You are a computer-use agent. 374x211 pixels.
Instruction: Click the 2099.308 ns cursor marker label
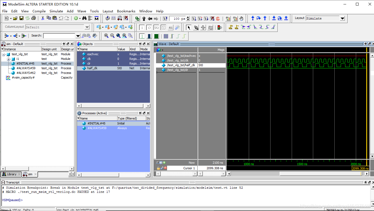[360, 168]
